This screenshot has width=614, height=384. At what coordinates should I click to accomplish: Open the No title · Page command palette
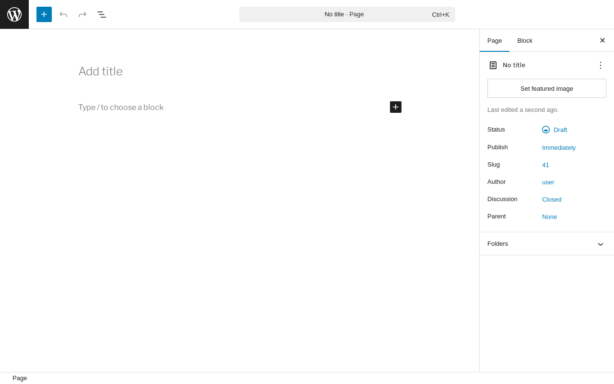coord(347,14)
